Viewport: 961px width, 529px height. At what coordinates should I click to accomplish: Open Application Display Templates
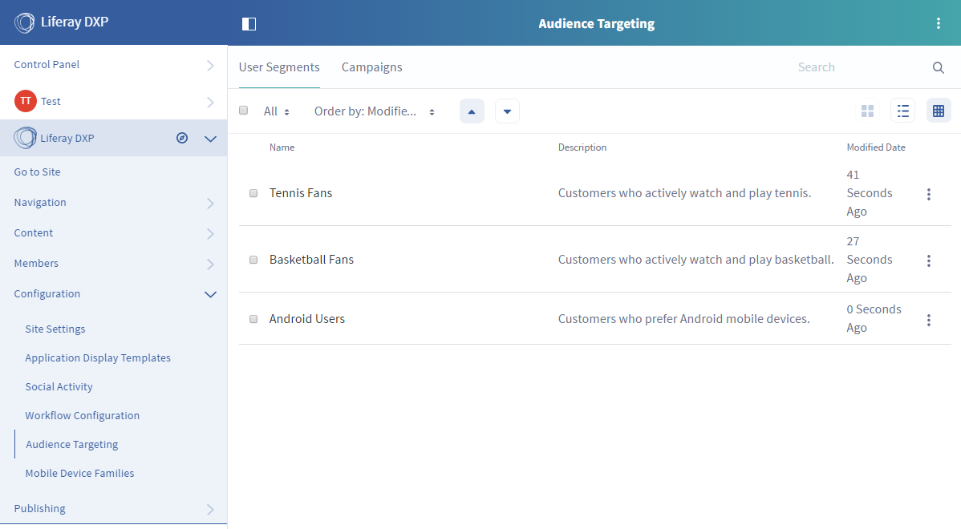pos(98,357)
